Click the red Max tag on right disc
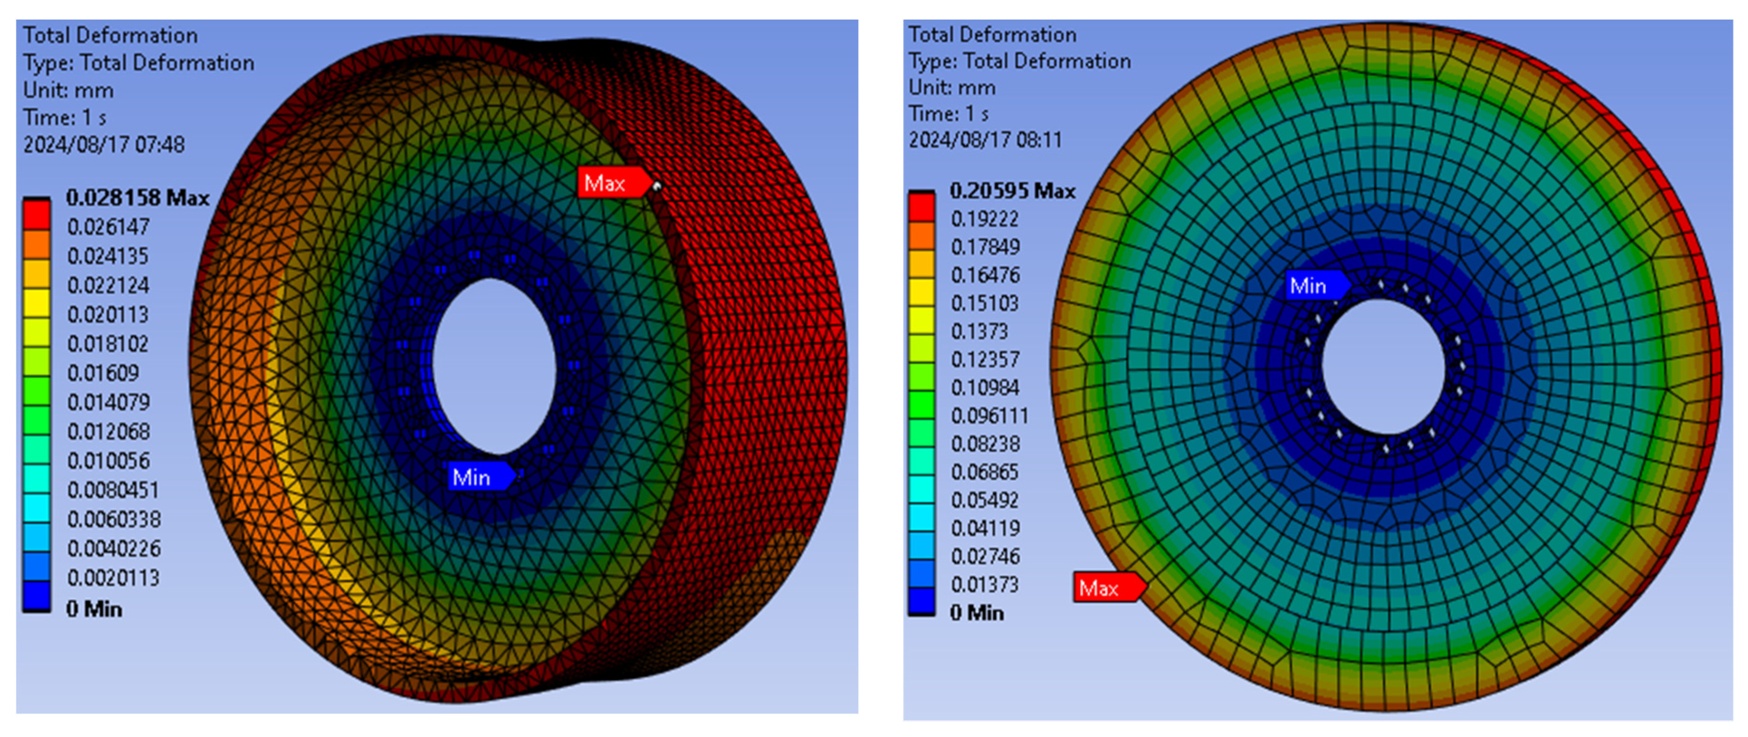This screenshot has width=1748, height=737. click(x=1104, y=587)
